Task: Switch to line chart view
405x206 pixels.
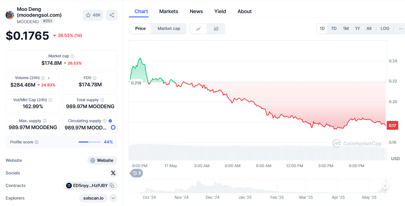Action: pyautogui.click(x=198, y=29)
